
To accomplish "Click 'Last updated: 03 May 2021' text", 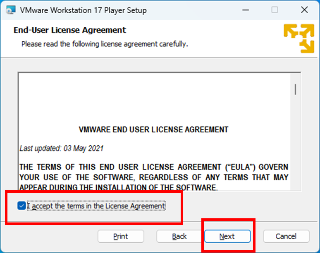I will point(62,148).
